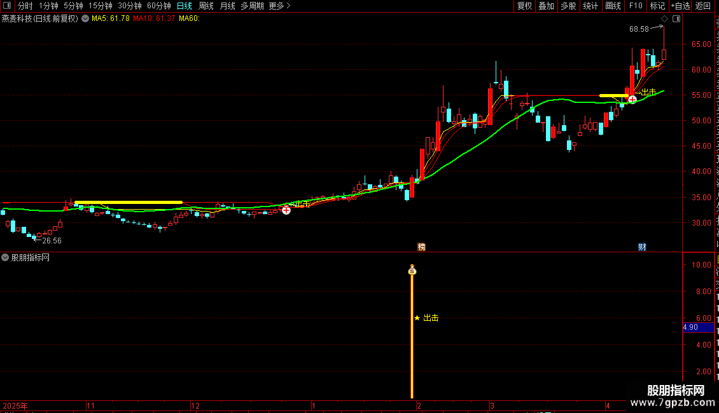Add stock via +自选 button
The image size is (719, 413).
(x=680, y=6)
